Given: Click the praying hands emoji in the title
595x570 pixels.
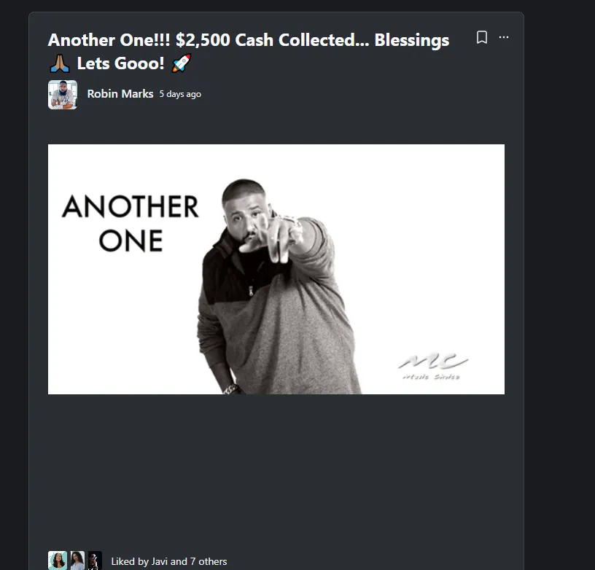Looking at the screenshot, I should point(60,63).
